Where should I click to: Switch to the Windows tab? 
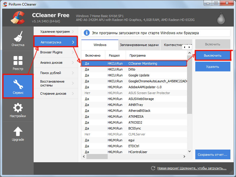click(100, 45)
